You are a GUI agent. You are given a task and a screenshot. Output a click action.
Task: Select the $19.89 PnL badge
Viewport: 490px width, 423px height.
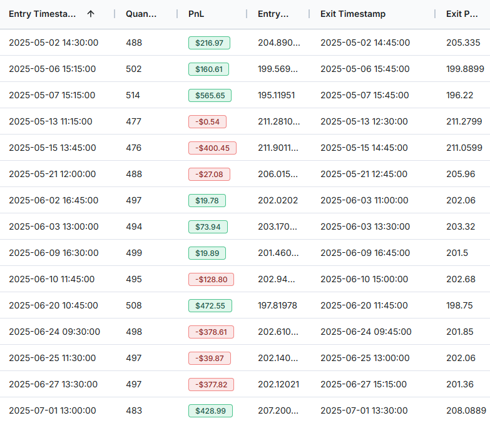click(x=207, y=253)
